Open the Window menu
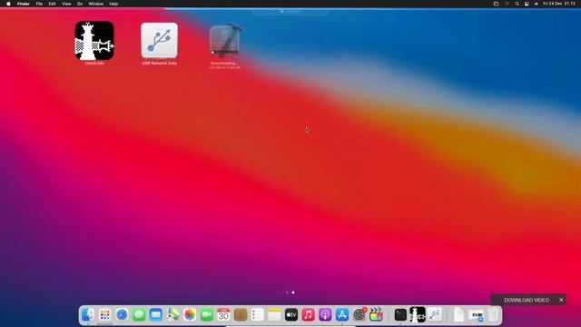The width and height of the screenshot is (581, 327). [95, 4]
